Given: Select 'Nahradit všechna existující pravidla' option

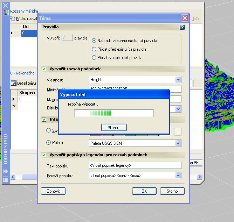Looking at the screenshot, I should [94, 41].
